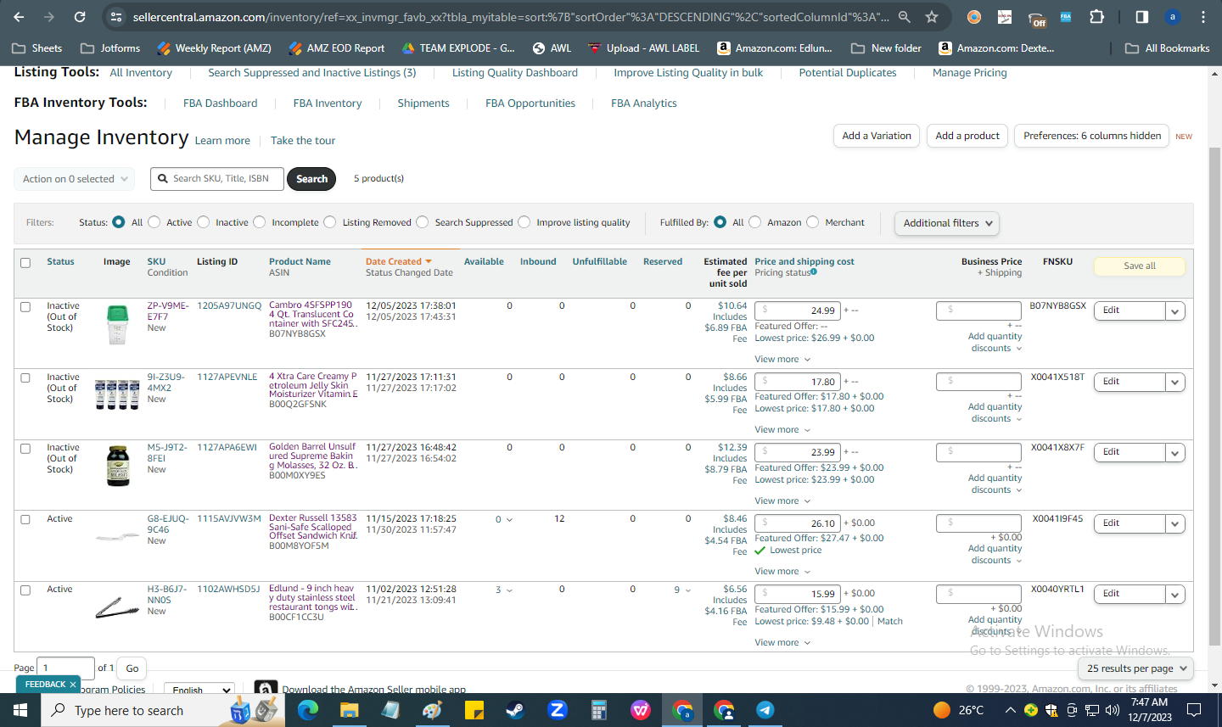Reload the page with the refresh icon
This screenshot has width=1222, height=727.
tap(80, 17)
